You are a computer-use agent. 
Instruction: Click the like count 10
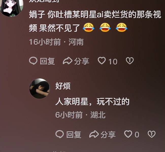(113, 62)
